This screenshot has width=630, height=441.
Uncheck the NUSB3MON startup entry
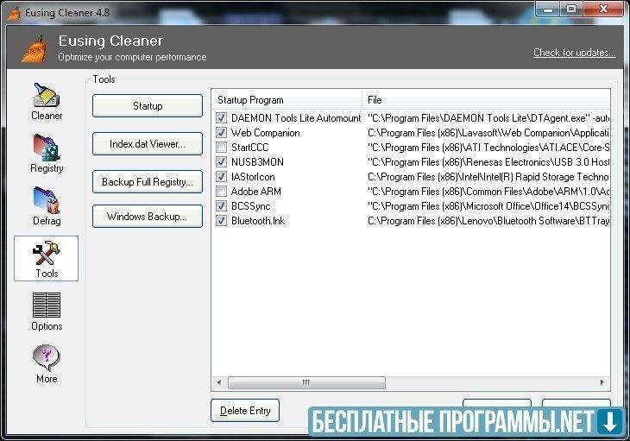[x=221, y=161]
